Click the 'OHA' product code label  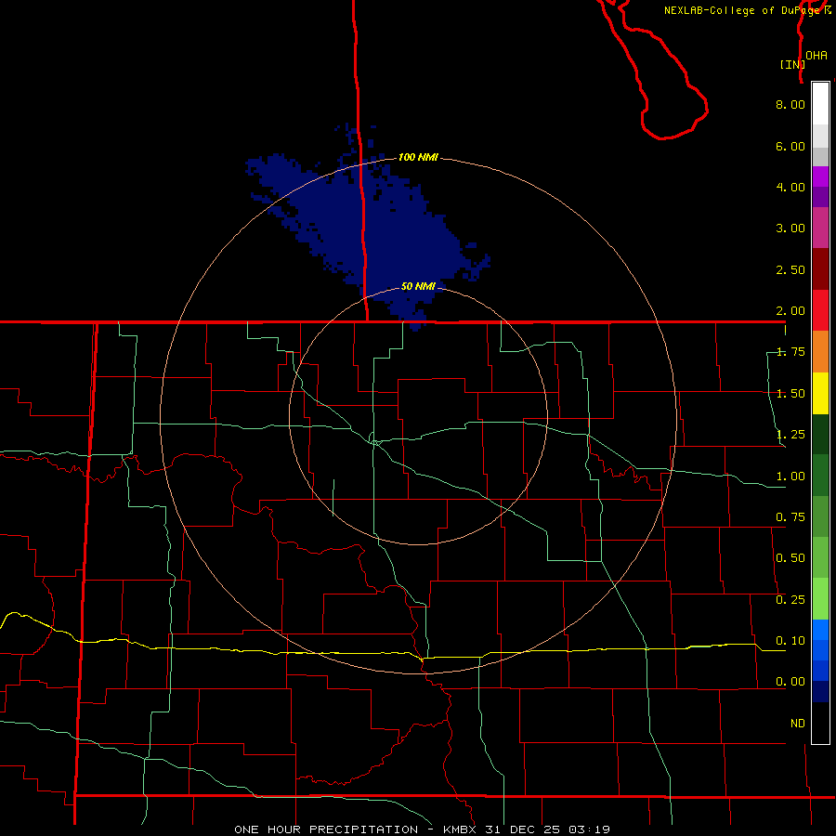point(816,56)
